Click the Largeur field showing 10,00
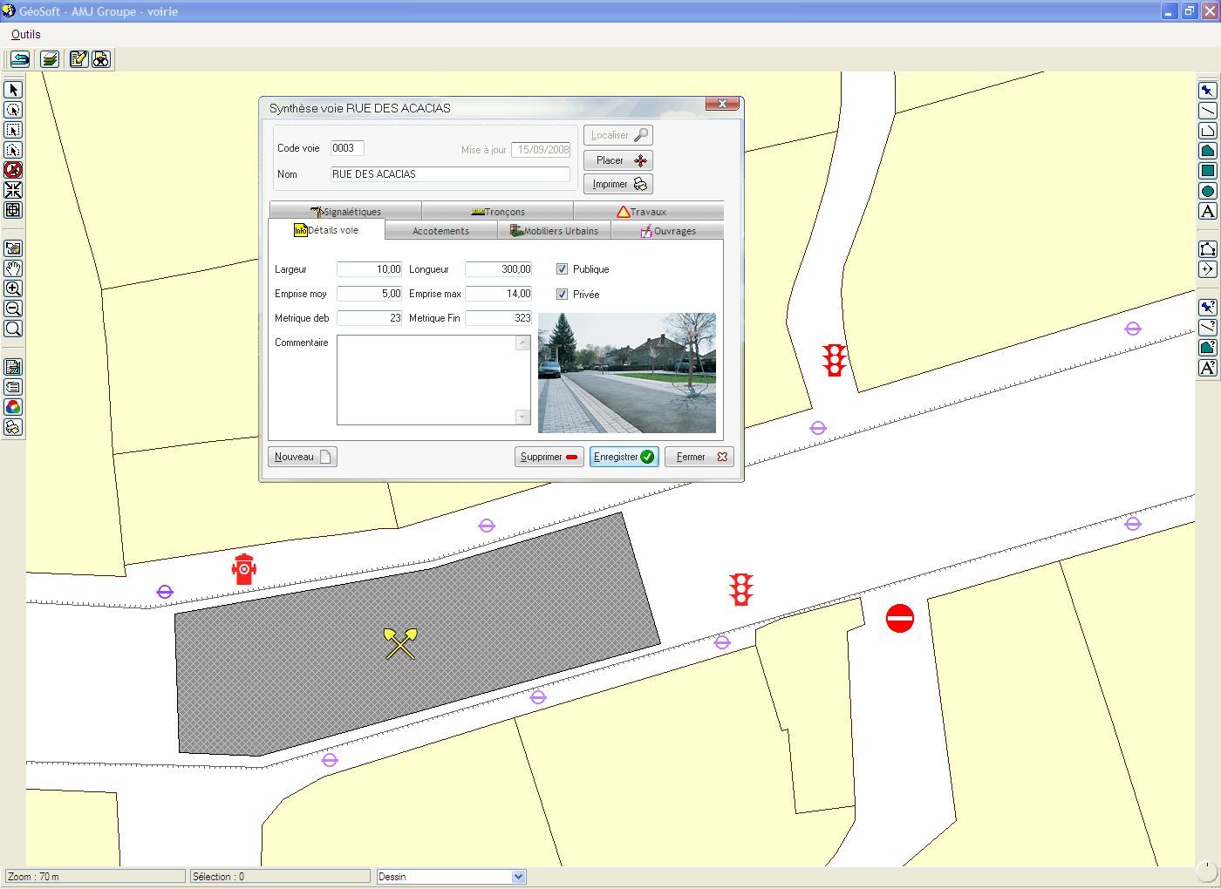The image size is (1221, 889). pyautogui.click(x=370, y=269)
